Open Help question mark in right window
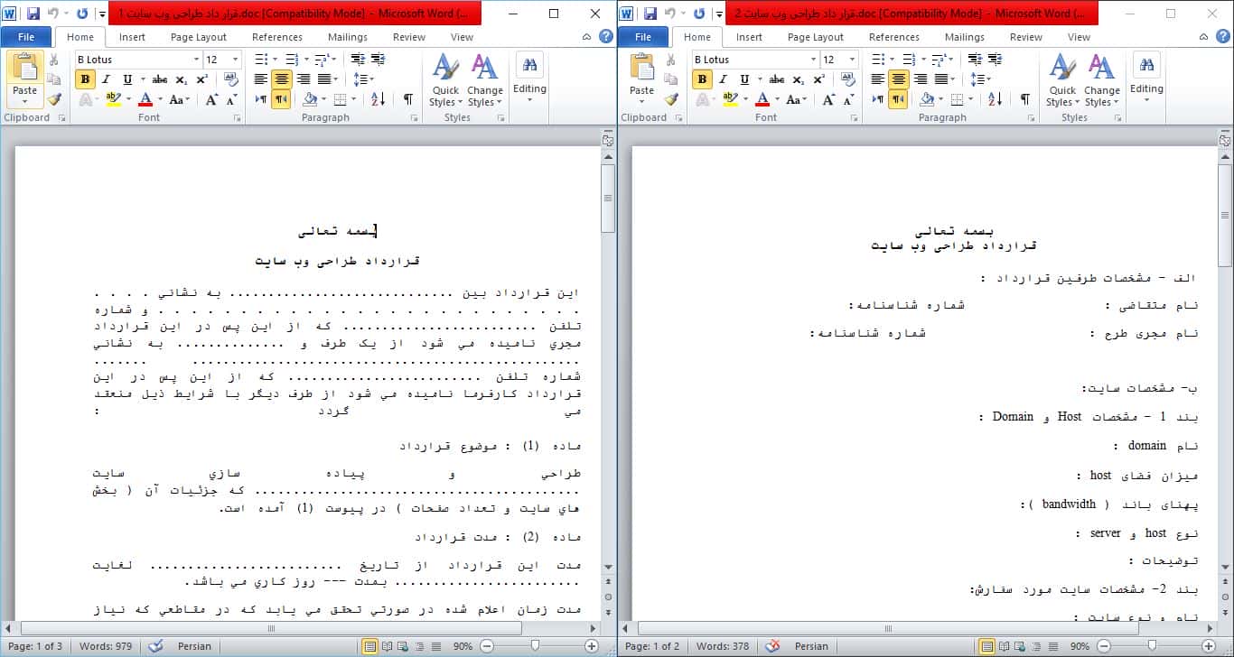Image resolution: width=1234 pixels, height=657 pixels. point(1223,37)
